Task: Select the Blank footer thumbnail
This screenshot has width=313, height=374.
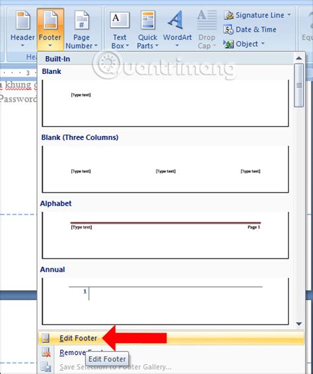Action: [165, 103]
